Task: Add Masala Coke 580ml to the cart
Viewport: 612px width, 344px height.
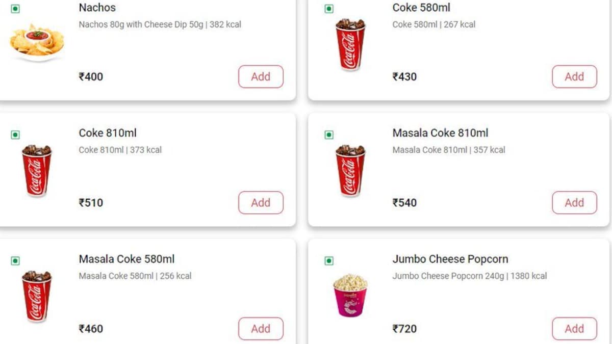Action: tap(261, 328)
